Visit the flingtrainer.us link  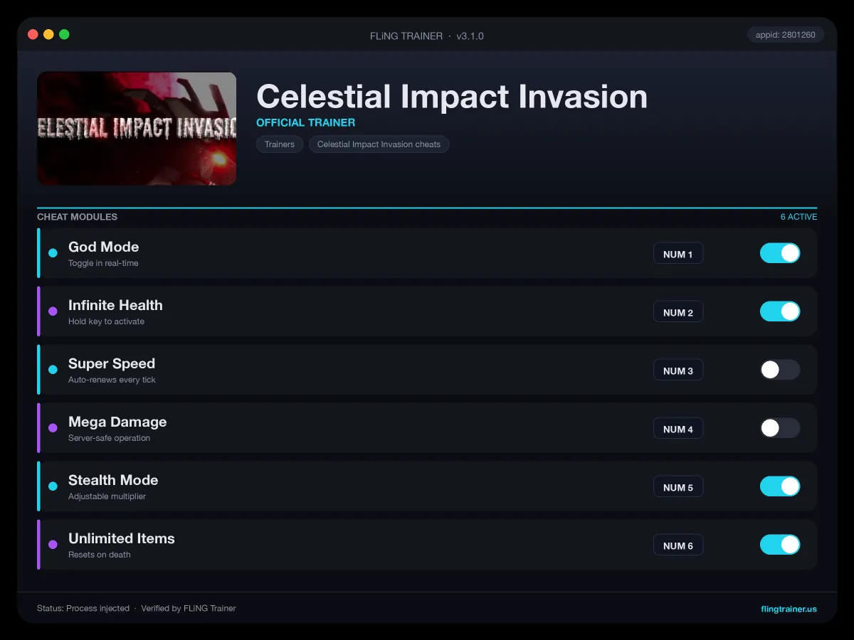789,609
